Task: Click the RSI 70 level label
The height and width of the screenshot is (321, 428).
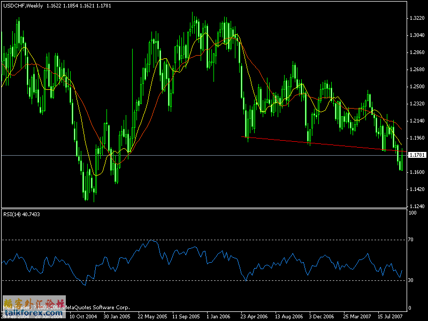Action: pyautogui.click(x=411, y=240)
